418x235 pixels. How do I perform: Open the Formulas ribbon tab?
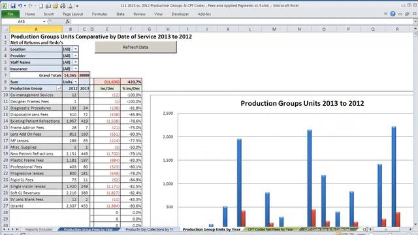[99, 14]
